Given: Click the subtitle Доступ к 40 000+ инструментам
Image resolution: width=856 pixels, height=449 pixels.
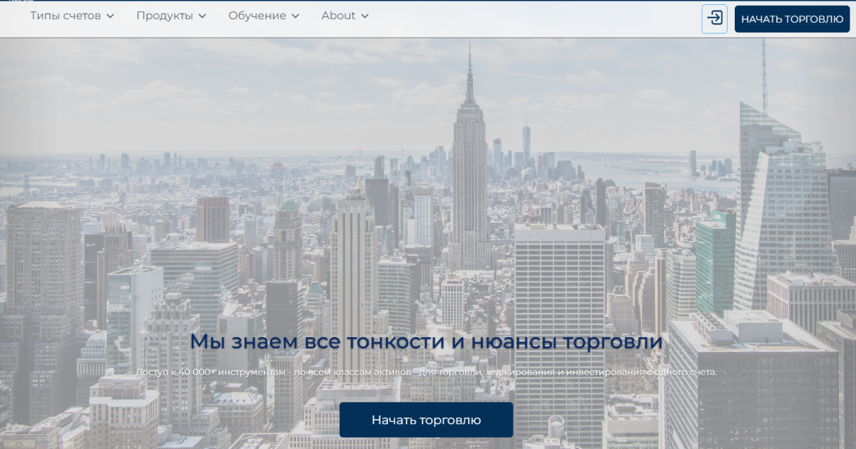Looking at the screenshot, I should (x=426, y=372).
